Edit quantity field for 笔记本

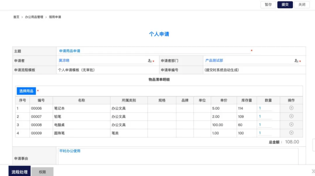pyautogui.click(x=265, y=108)
